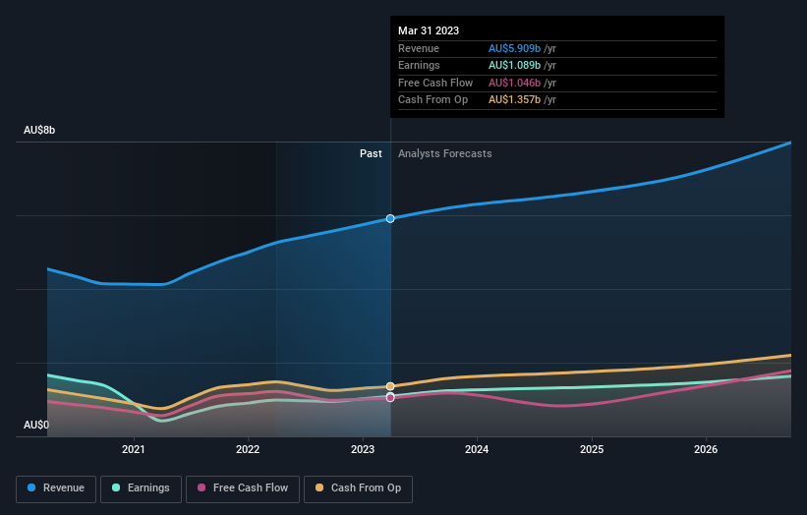Toggle the Revenue legend series
The image size is (807, 515).
click(x=56, y=488)
